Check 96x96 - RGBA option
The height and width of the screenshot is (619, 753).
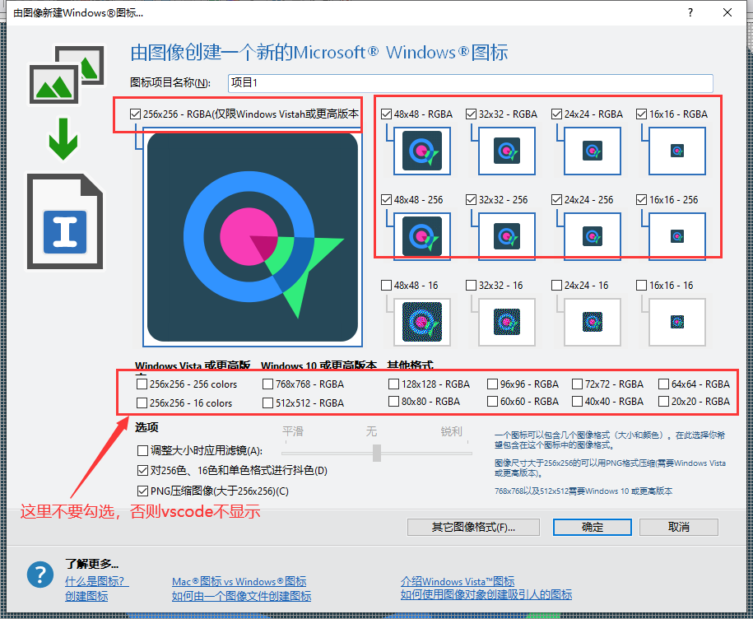[x=492, y=384]
